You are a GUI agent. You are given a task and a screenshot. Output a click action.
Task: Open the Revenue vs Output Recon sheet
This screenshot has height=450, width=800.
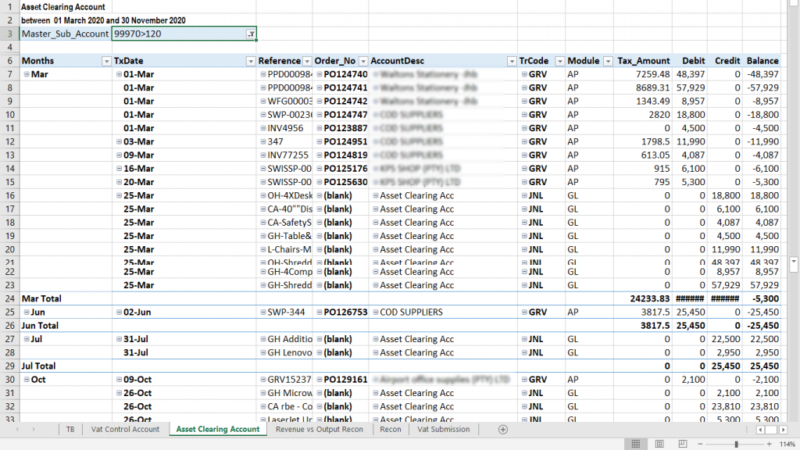(320, 430)
